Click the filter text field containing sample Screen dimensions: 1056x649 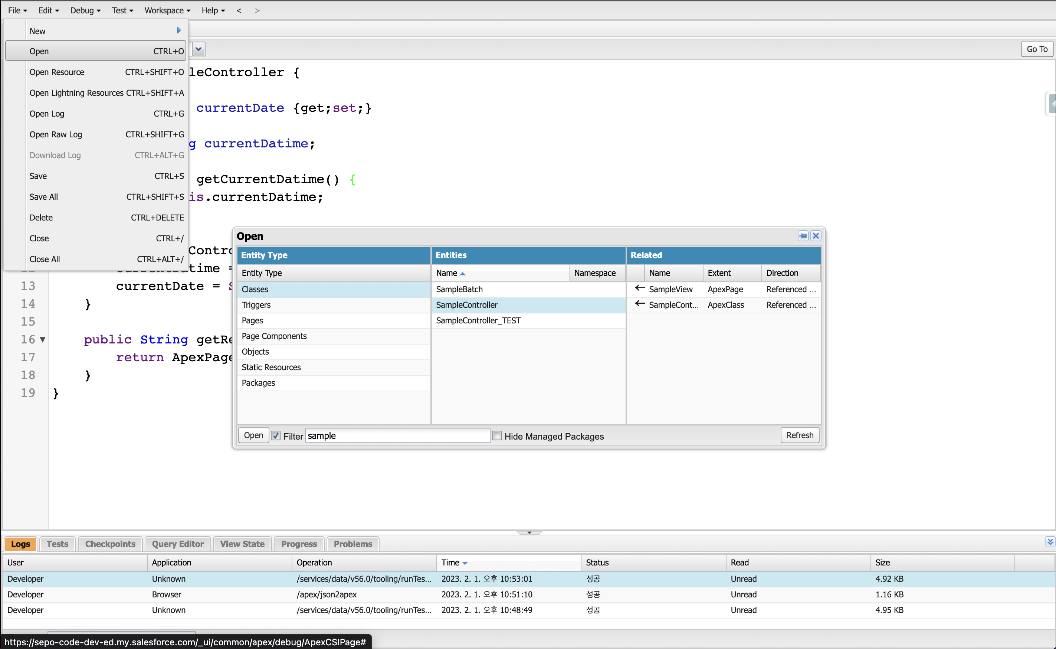(397, 436)
